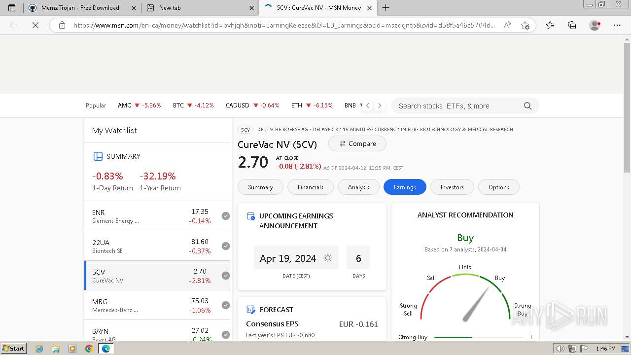Image resolution: width=631 pixels, height=355 pixels.
Task: Open the Summary section tab
Action: tap(260, 187)
